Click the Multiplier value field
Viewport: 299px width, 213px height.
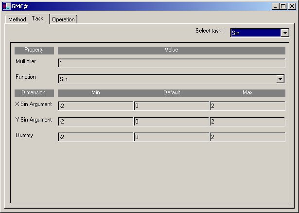171,63
